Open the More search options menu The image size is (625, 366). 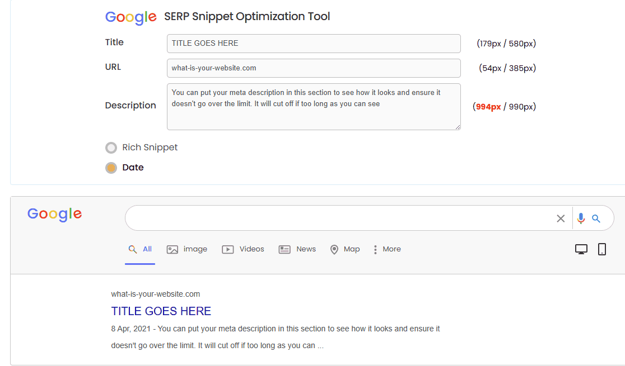tap(391, 249)
